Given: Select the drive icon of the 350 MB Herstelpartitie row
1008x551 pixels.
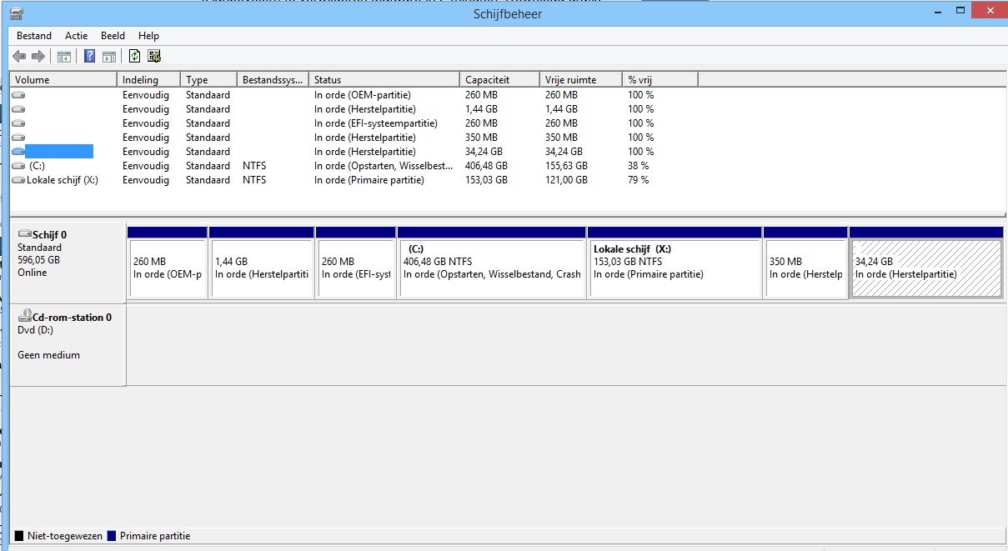Looking at the screenshot, I should pos(18,138).
